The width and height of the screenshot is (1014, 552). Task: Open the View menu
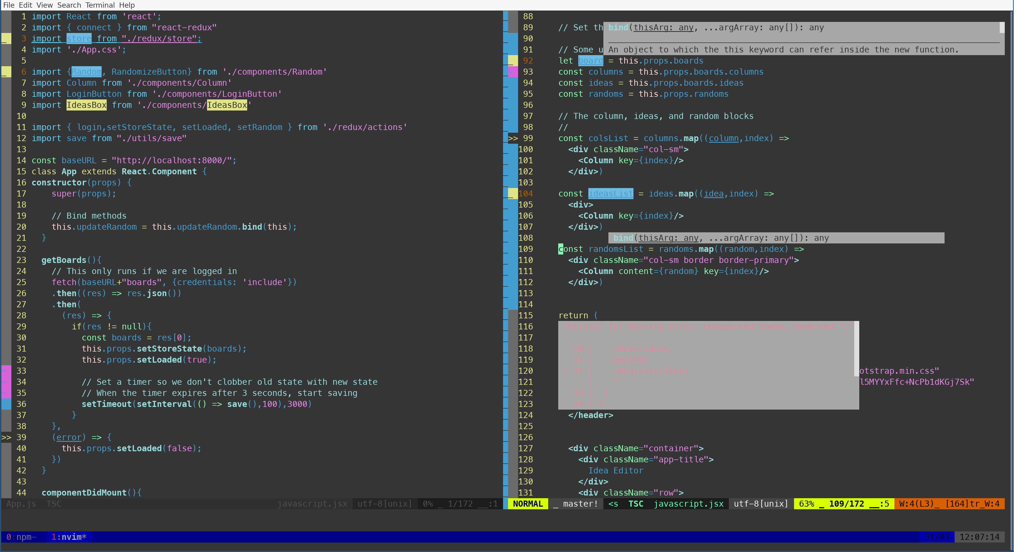pyautogui.click(x=44, y=5)
